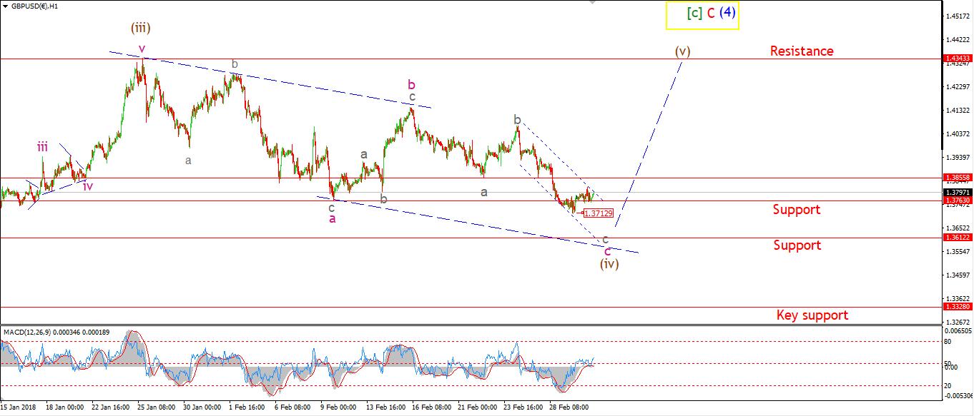The image size is (974, 416).
Task: Click the 1.38558 price tag
Action: [x=957, y=178]
